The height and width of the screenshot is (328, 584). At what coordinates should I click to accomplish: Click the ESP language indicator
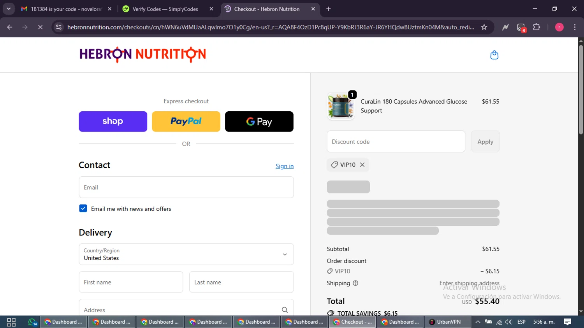click(521, 322)
